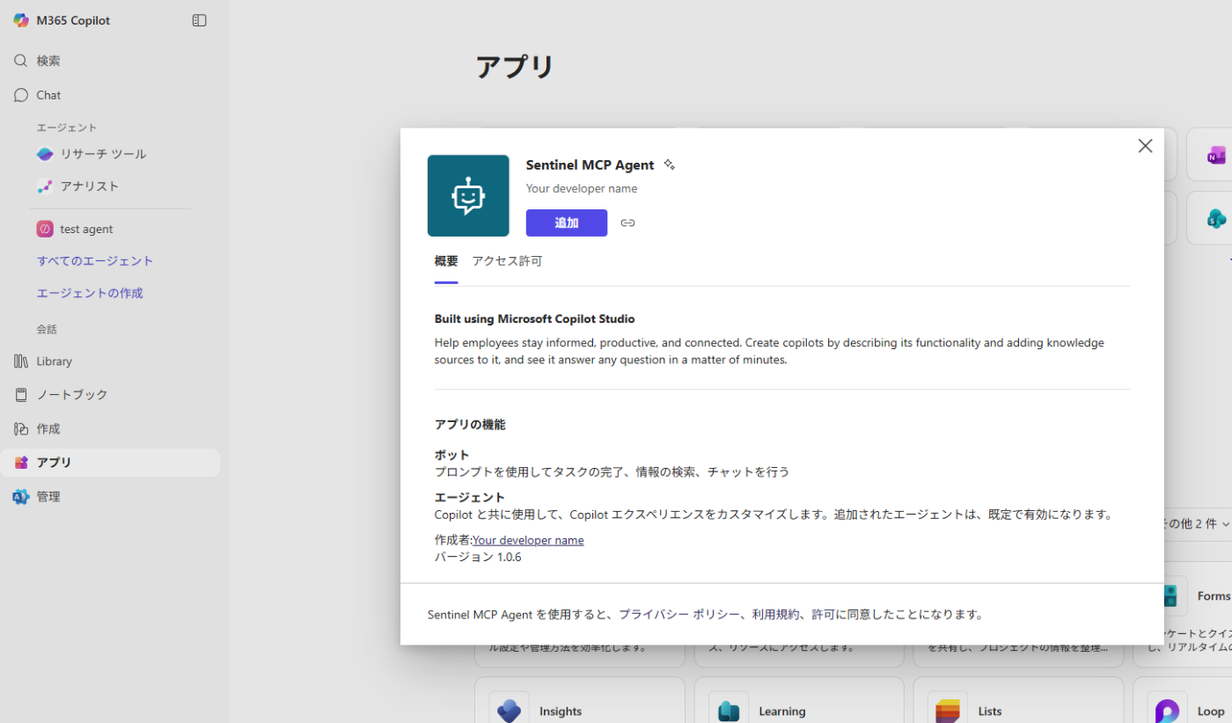Close the Sentinel MCP Agent dialog

coord(1145,146)
